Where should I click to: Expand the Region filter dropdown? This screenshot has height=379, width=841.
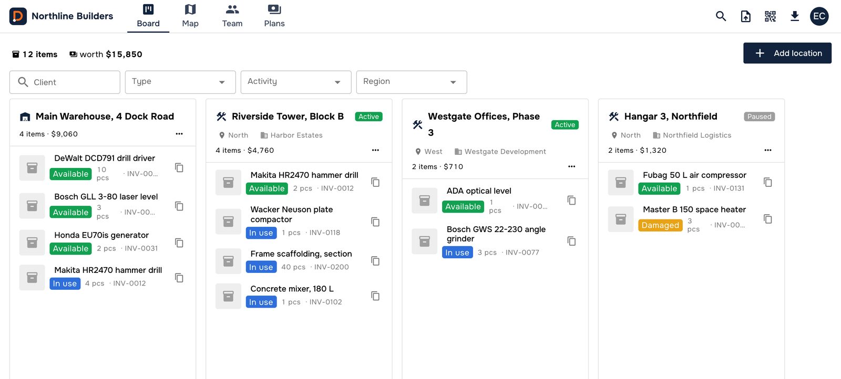tap(412, 82)
